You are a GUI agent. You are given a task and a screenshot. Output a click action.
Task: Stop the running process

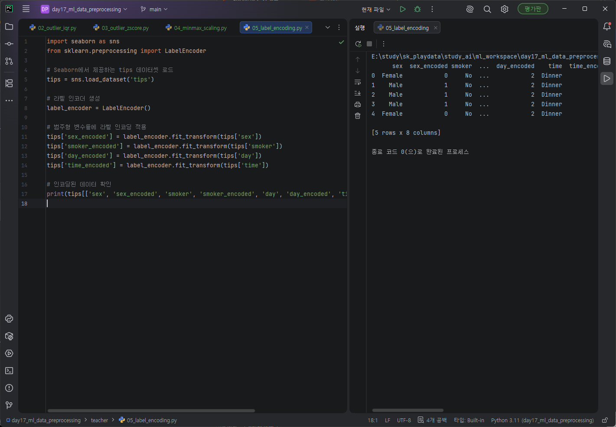tap(369, 44)
